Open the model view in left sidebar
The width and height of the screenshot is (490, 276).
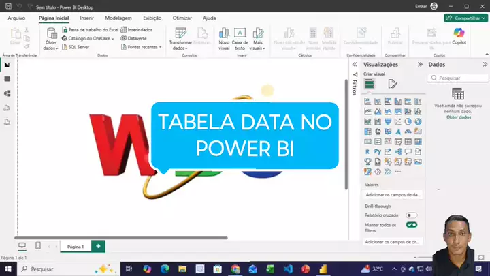click(x=7, y=93)
